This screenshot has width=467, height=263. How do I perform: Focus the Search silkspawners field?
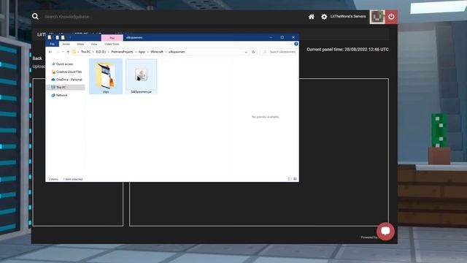pos(279,52)
